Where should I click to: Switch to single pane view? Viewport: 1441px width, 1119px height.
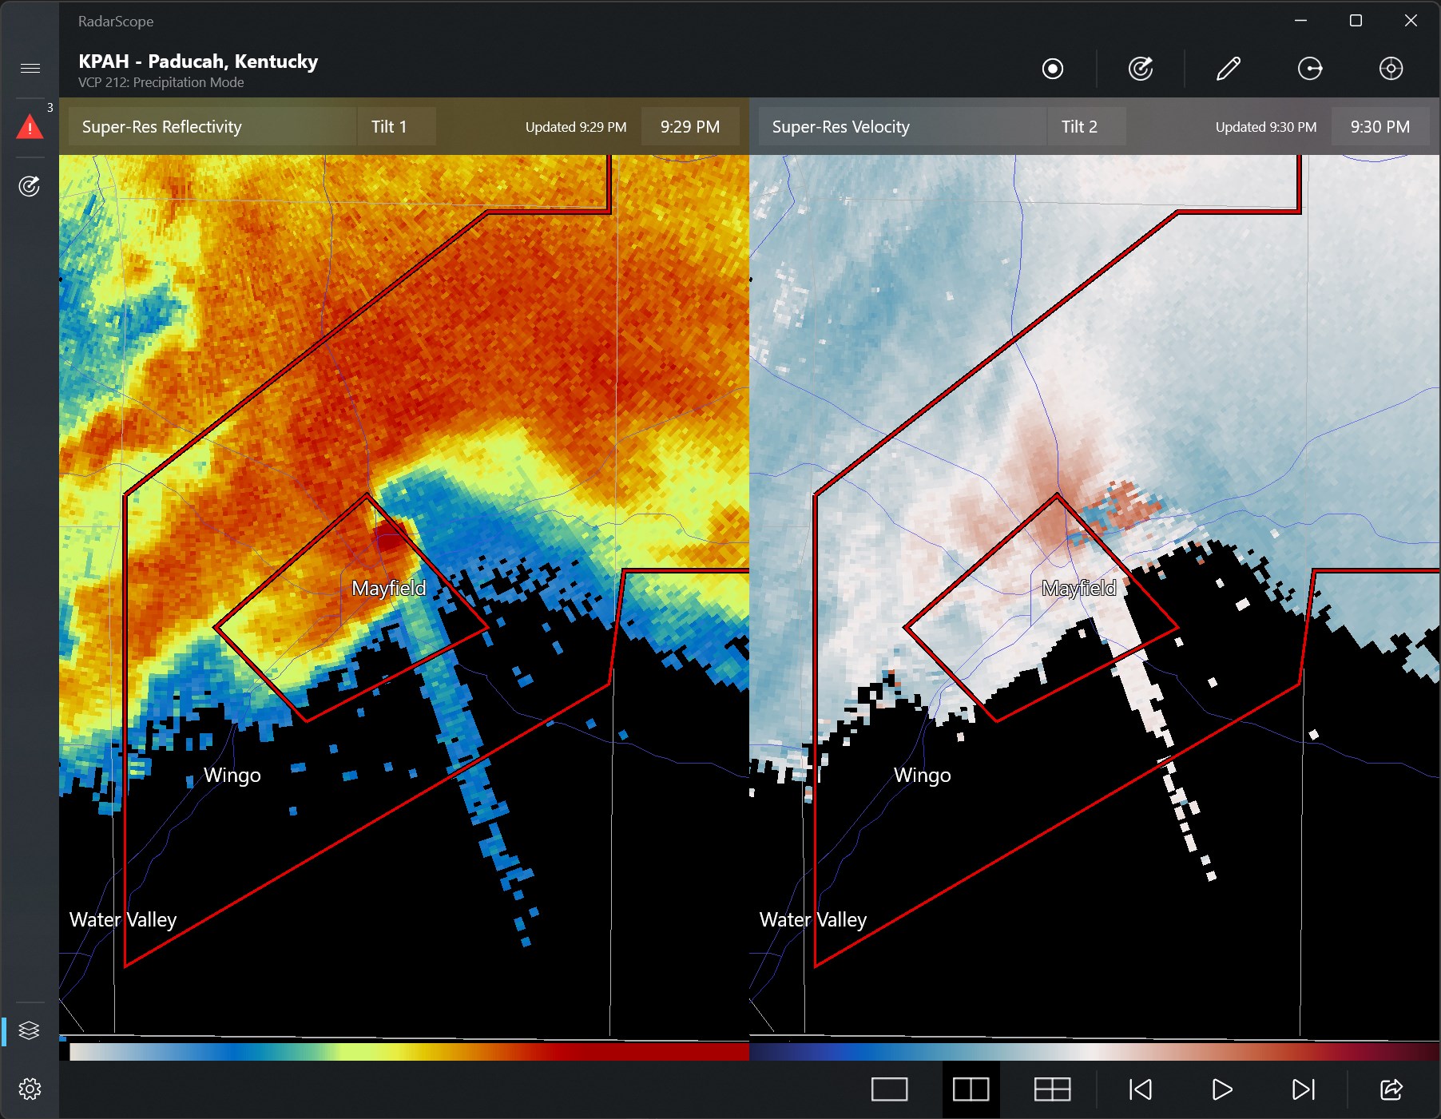pyautogui.click(x=889, y=1089)
